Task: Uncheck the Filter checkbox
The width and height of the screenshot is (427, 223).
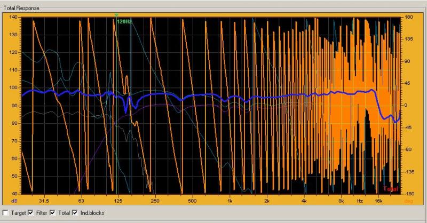Action: point(30,213)
